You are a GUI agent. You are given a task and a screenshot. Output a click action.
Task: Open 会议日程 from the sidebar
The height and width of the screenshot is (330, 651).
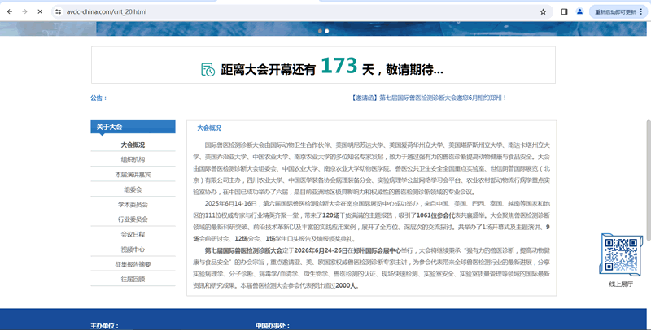[133, 234]
